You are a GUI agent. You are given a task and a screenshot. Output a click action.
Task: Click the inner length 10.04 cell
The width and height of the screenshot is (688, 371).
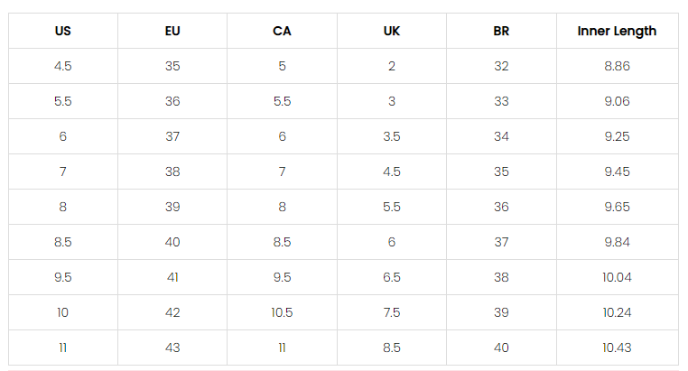[x=617, y=277]
